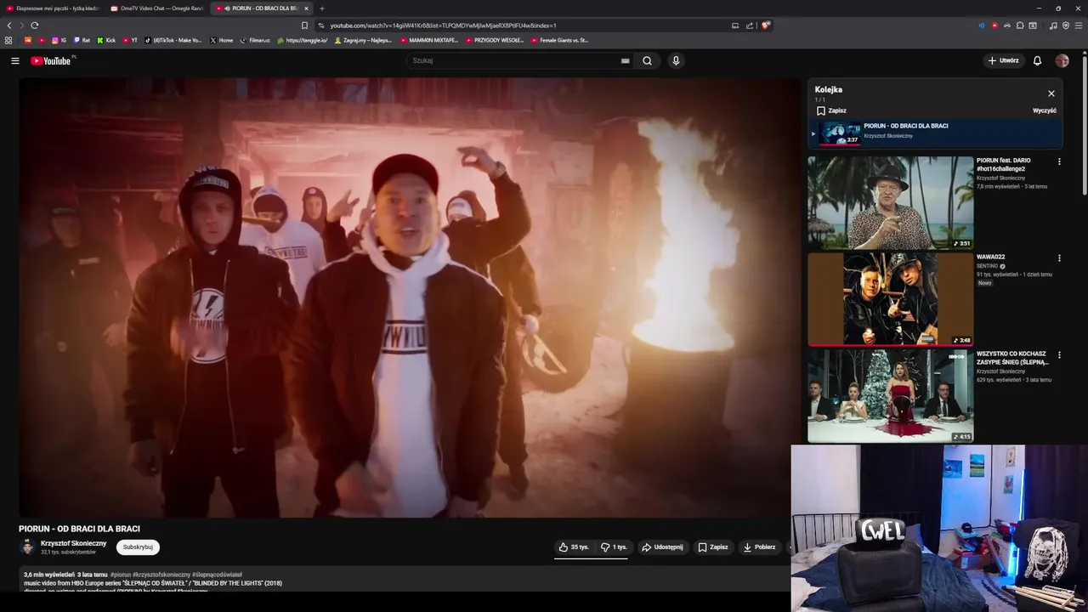The width and height of the screenshot is (1088, 612).
Task: Save video with Zapisz below player
Action: click(x=712, y=547)
